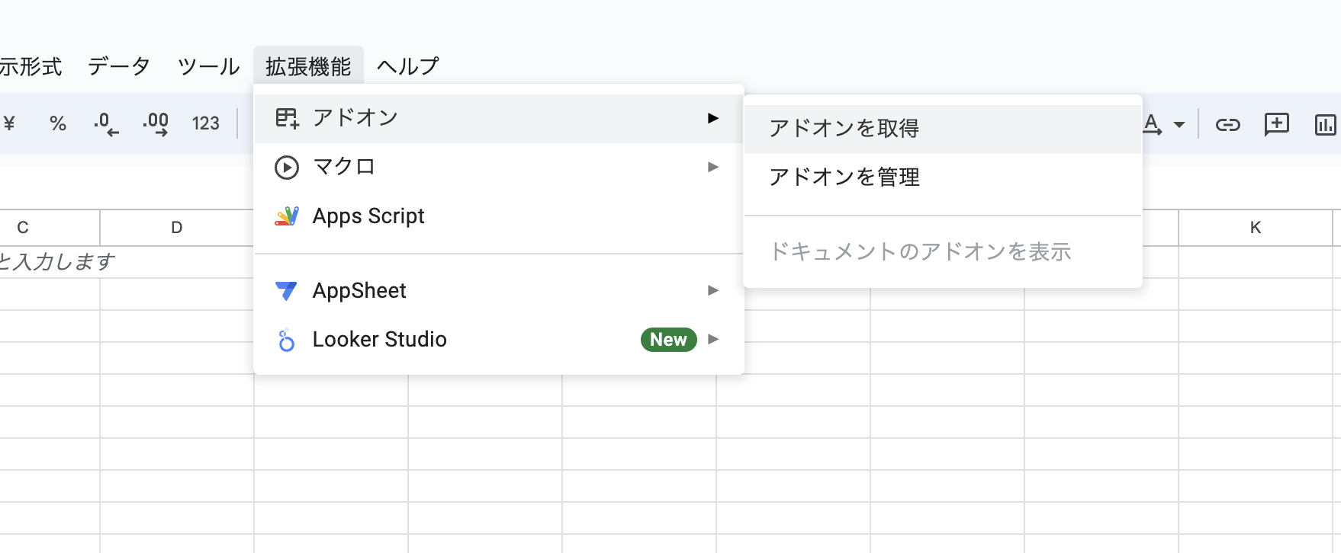1341x553 pixels.
Task: Open the マクロ menu entry
Action: click(499, 167)
